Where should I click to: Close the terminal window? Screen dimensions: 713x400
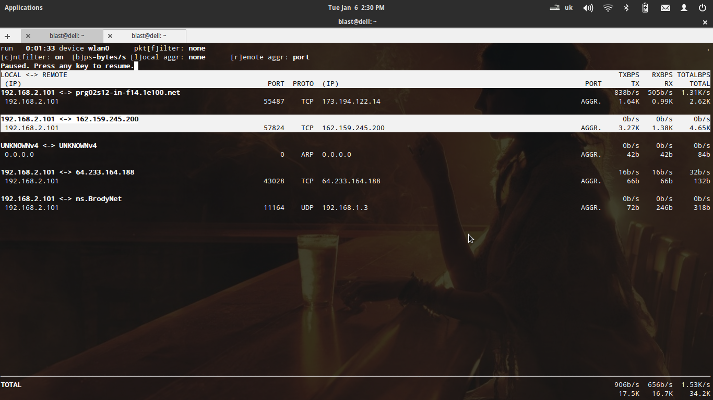point(705,22)
